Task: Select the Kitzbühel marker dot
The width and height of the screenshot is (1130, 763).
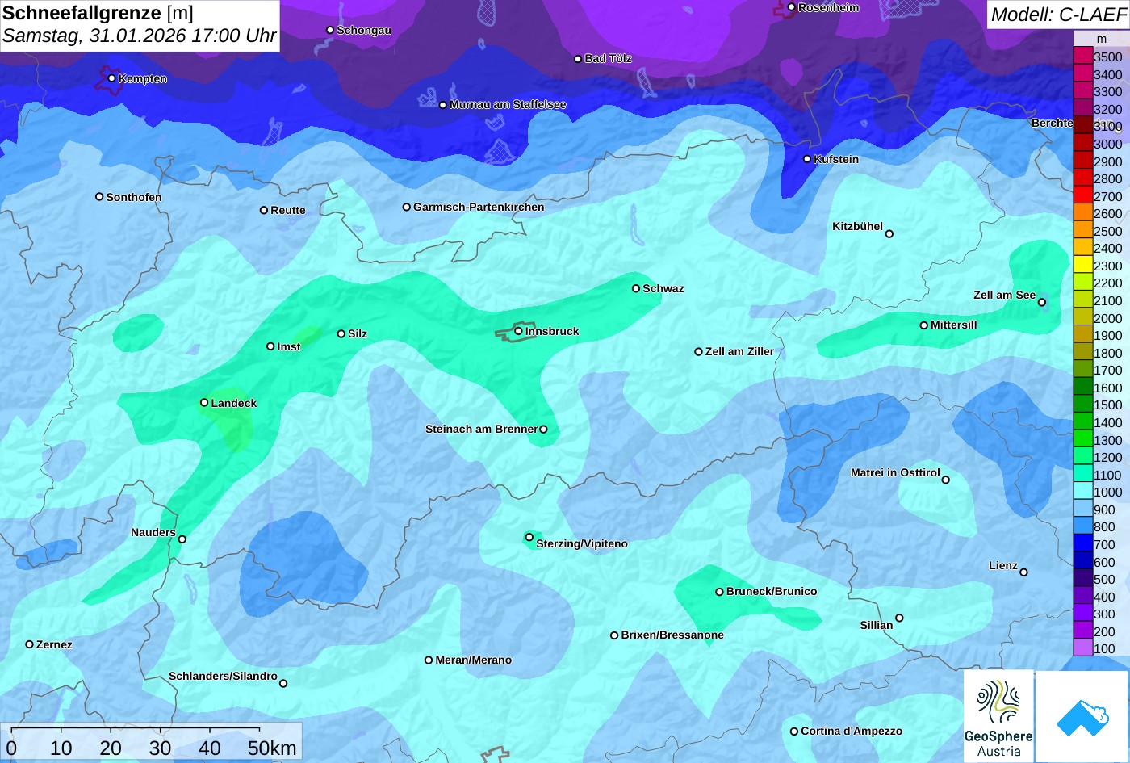Action: tap(889, 234)
